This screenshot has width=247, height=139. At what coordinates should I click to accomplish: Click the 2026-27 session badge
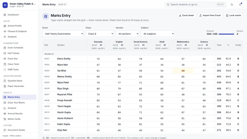62,4
